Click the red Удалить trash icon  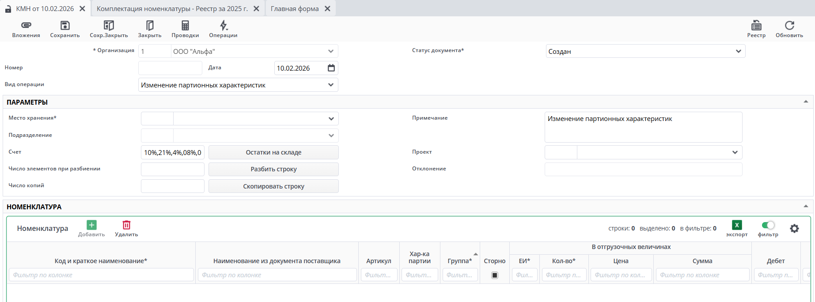coord(126,225)
